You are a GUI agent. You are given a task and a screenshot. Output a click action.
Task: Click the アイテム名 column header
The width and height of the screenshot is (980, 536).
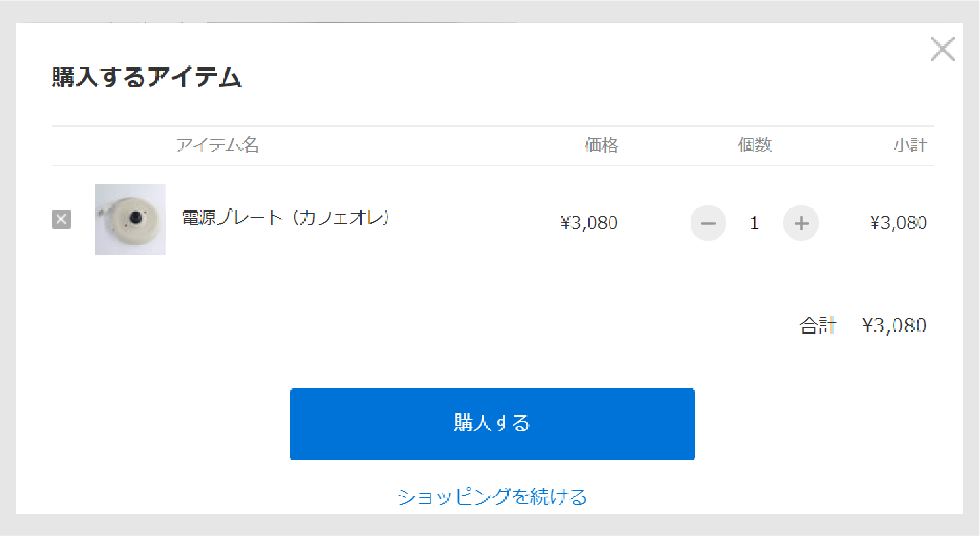point(217,145)
